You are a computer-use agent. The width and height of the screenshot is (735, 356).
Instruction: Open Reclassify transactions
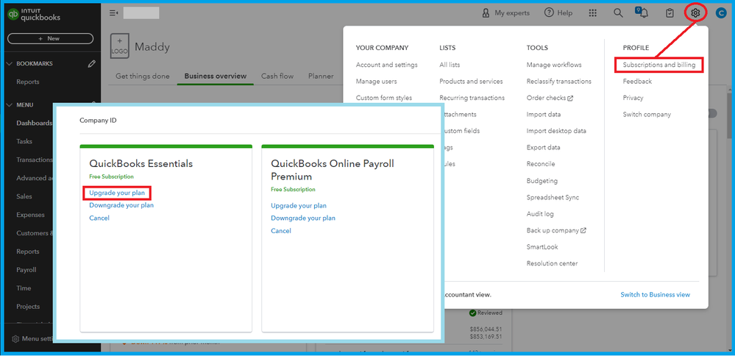[558, 82]
